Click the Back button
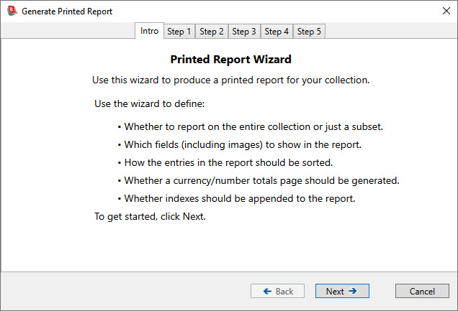This screenshot has height=311, width=458. point(277,291)
